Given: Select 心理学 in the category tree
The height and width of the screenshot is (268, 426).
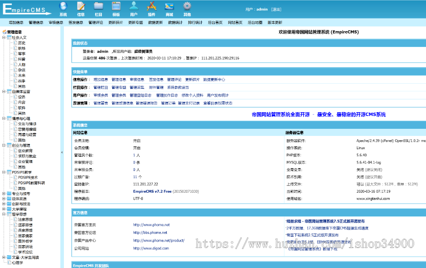Looking at the screenshot, I should (18, 263).
